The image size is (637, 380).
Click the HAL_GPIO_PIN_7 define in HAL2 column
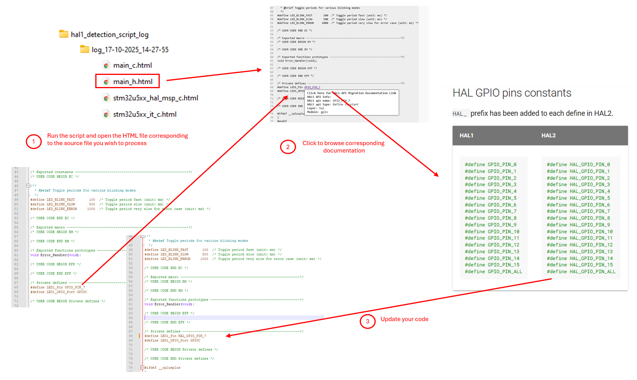coord(578,211)
